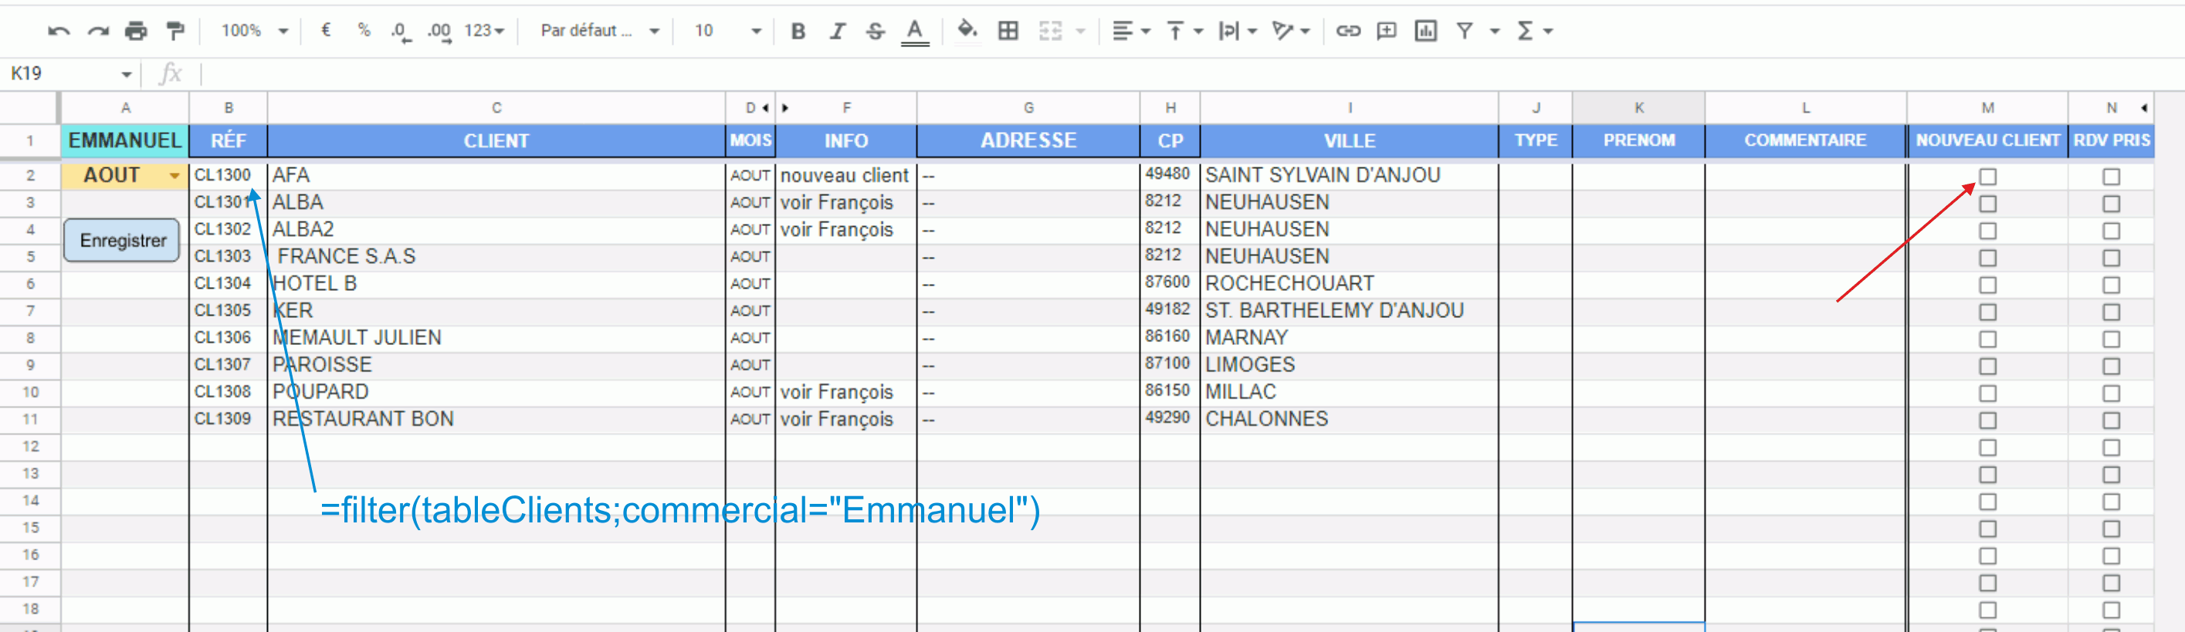Click the EMMANUEL header cell
Image resolution: width=2185 pixels, height=632 pixels.
tap(124, 140)
